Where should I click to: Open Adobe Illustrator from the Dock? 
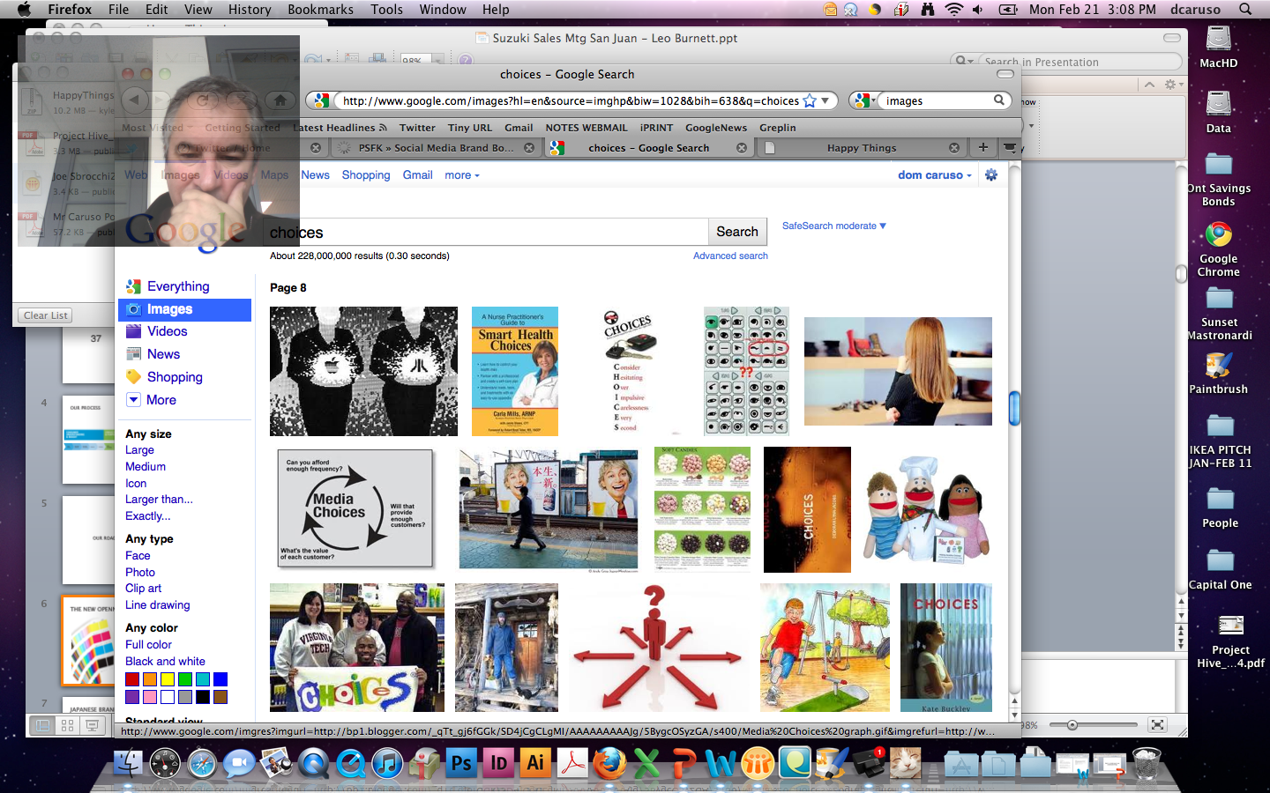[535, 763]
